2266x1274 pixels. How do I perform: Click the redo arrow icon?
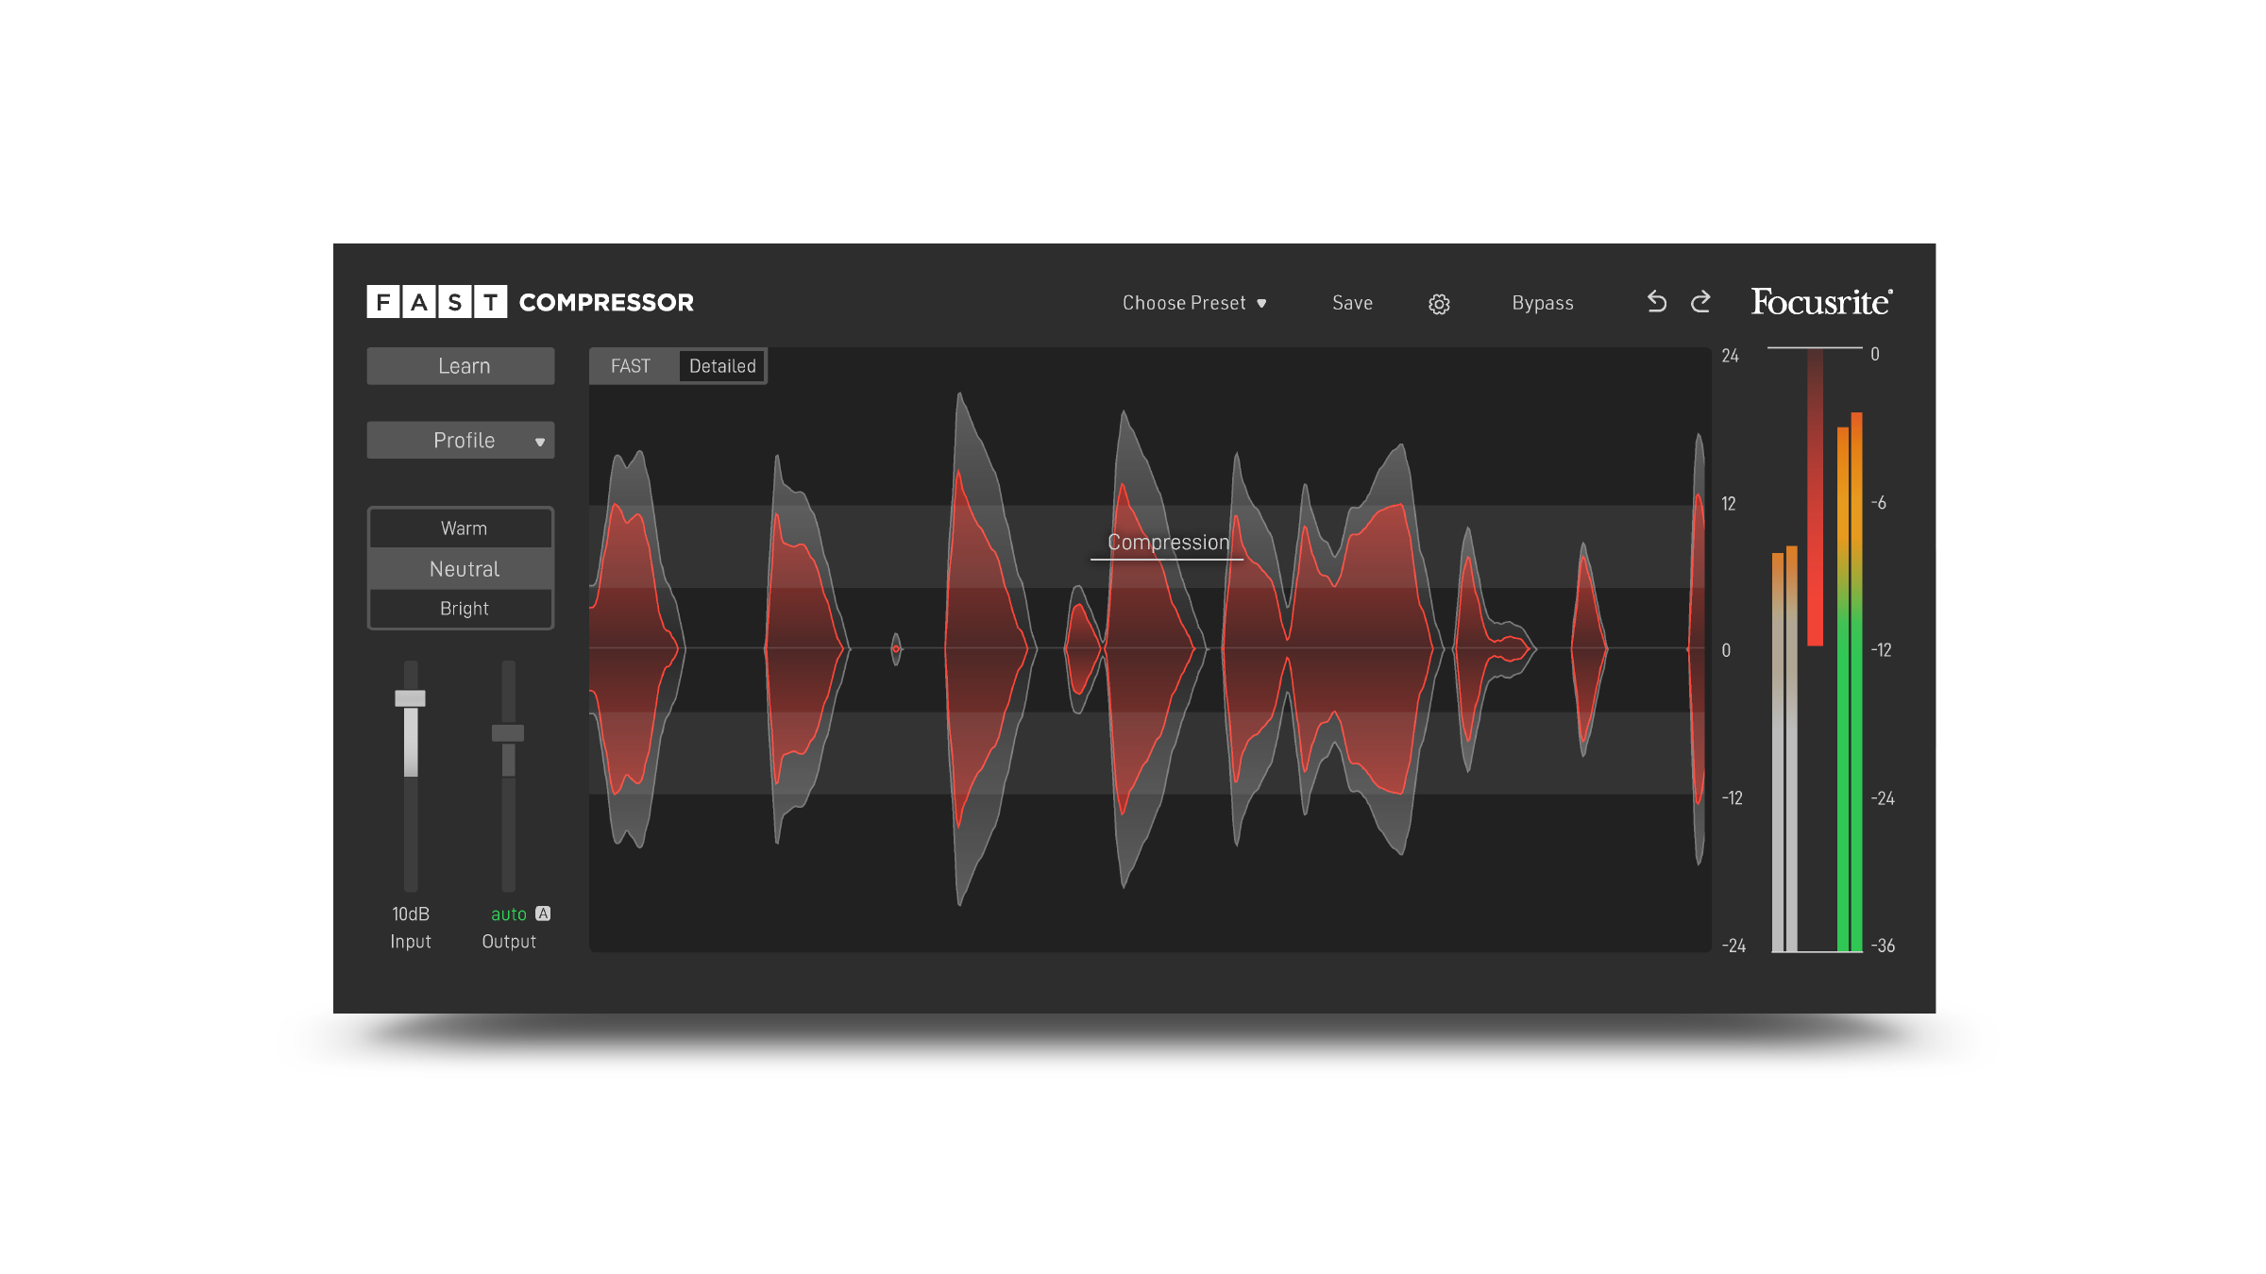click(x=1700, y=302)
